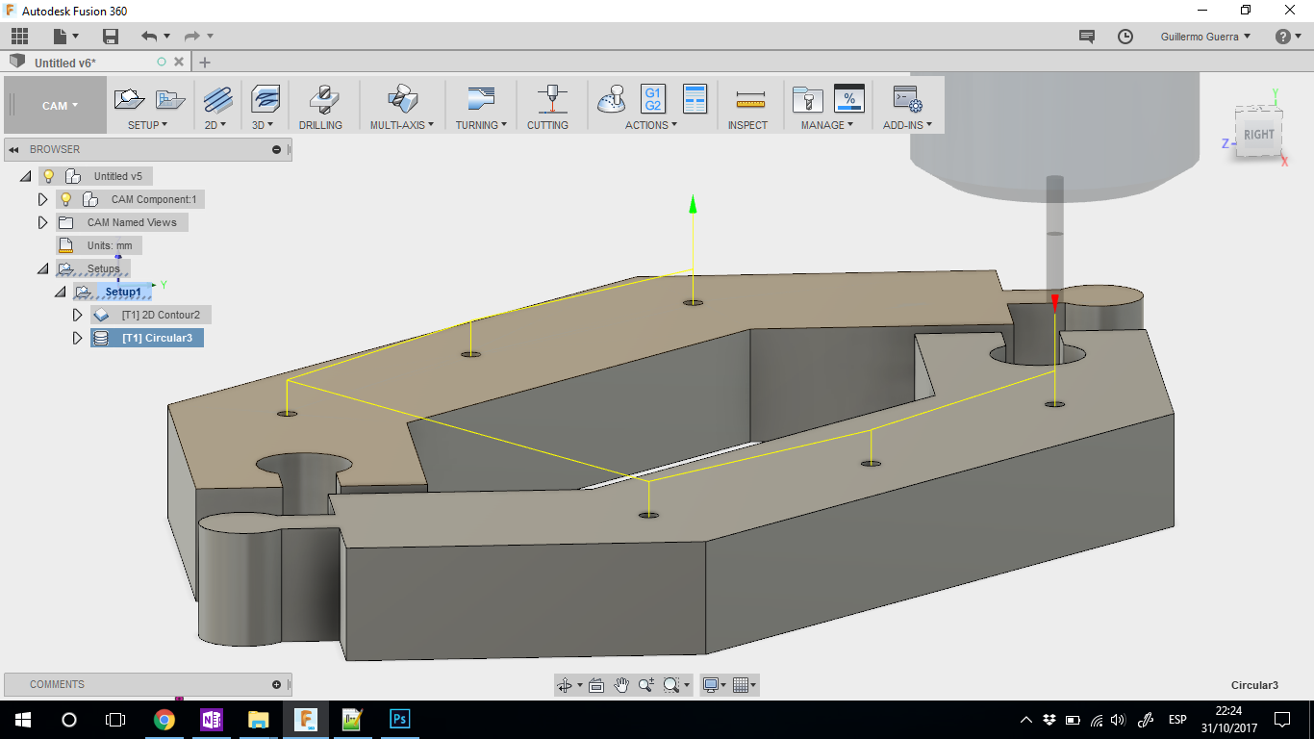Open the job status clock icon
1314x739 pixels.
pos(1125,37)
